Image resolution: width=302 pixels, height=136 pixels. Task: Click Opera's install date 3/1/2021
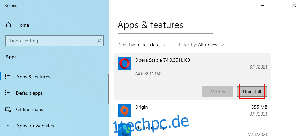[259, 67]
